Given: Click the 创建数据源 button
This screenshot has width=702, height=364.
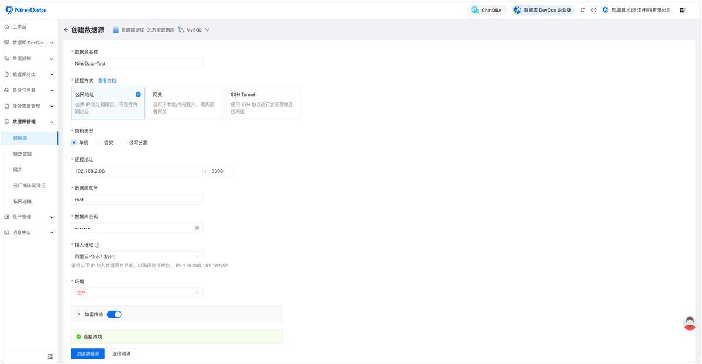Looking at the screenshot, I should click(88, 353).
